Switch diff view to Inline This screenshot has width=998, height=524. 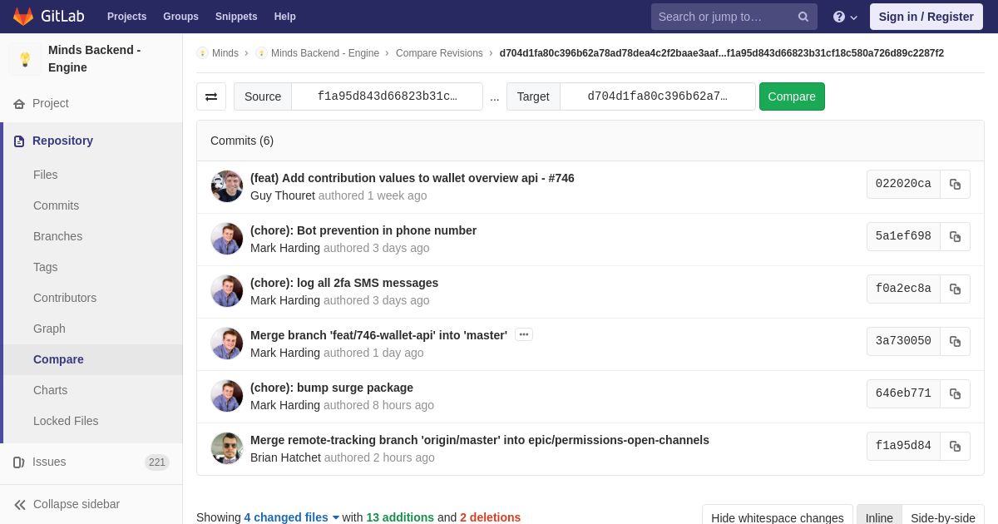[x=878, y=517]
